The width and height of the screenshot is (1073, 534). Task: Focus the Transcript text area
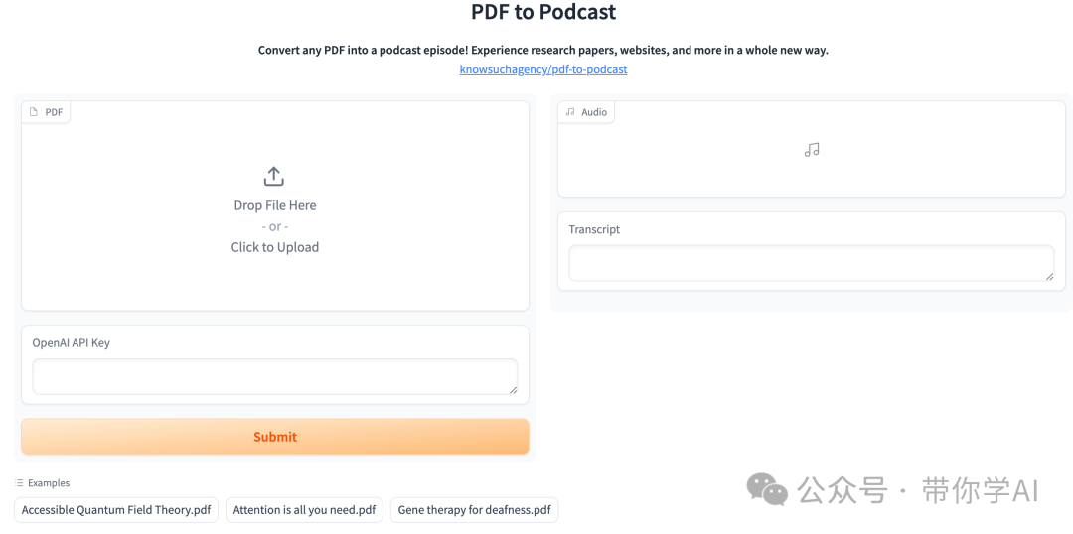[812, 263]
